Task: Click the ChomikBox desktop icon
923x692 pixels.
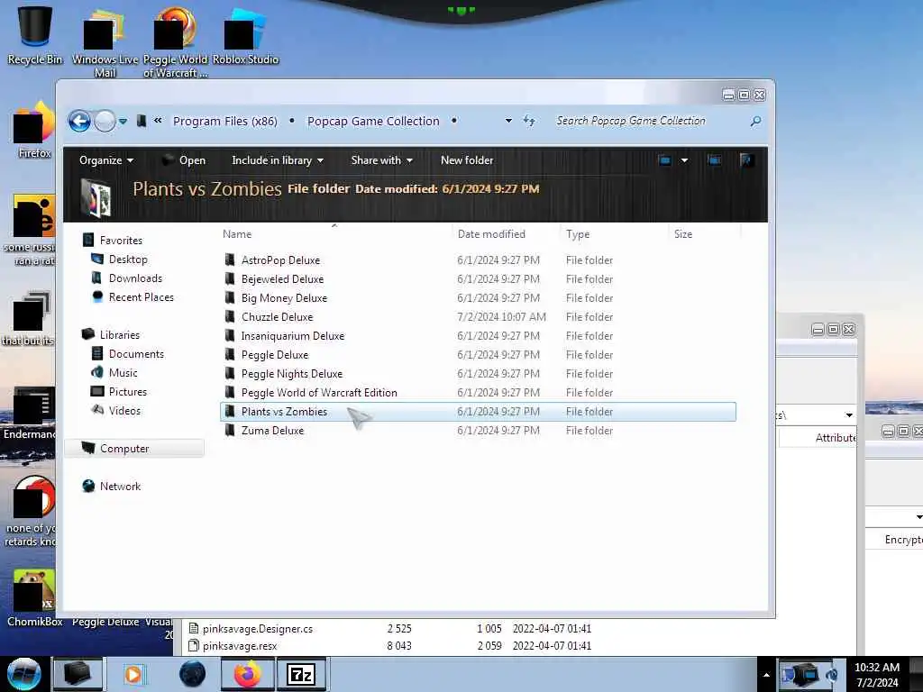Action: tap(35, 598)
